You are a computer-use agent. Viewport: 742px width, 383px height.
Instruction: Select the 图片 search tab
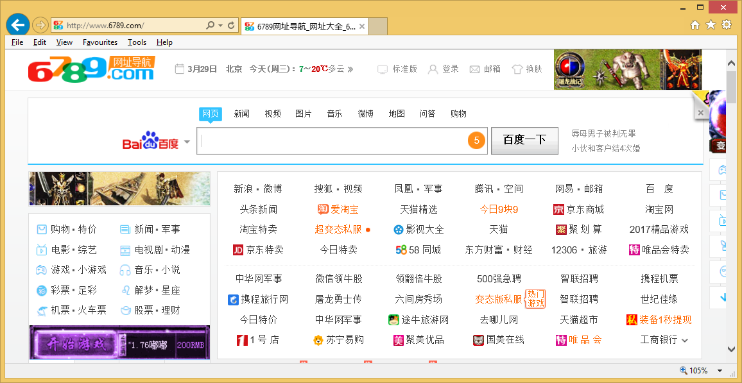click(x=304, y=114)
